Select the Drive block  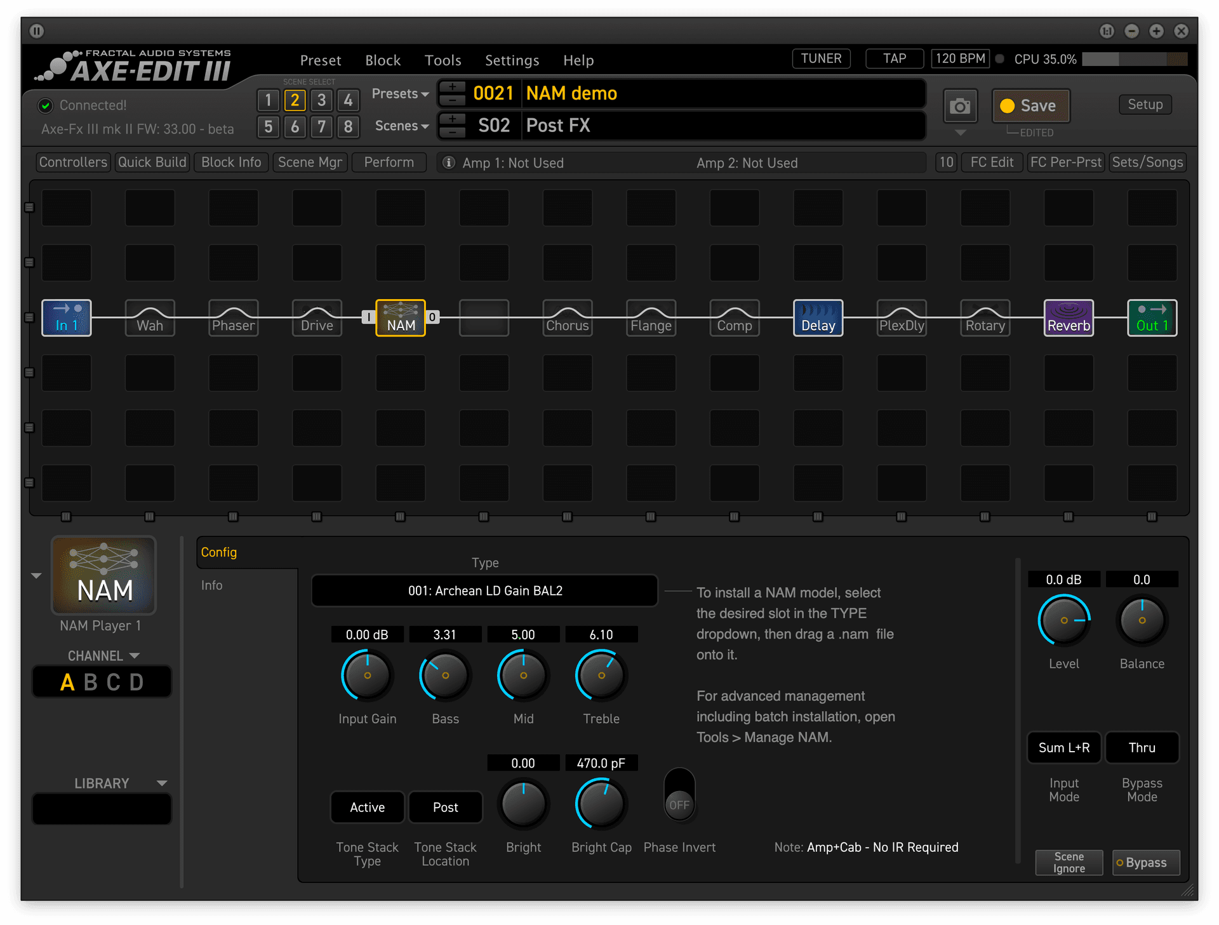(x=317, y=317)
